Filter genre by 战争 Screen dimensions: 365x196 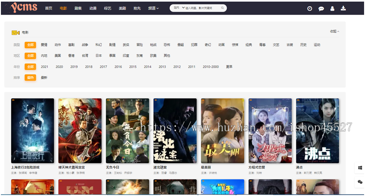85,45
